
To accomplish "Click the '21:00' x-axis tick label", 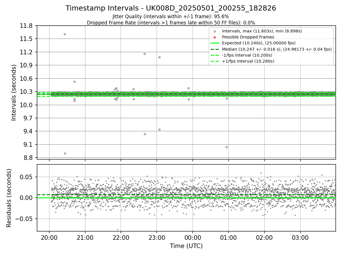I will (x=85, y=238).
